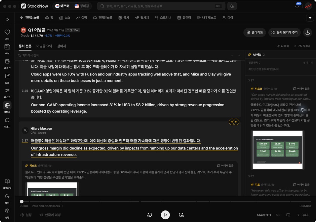This screenshot has height=222, width=316.
Task: Open 홈 menu item
Action: point(49,18)
